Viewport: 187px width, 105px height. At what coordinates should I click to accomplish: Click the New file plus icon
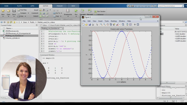(3, 10)
